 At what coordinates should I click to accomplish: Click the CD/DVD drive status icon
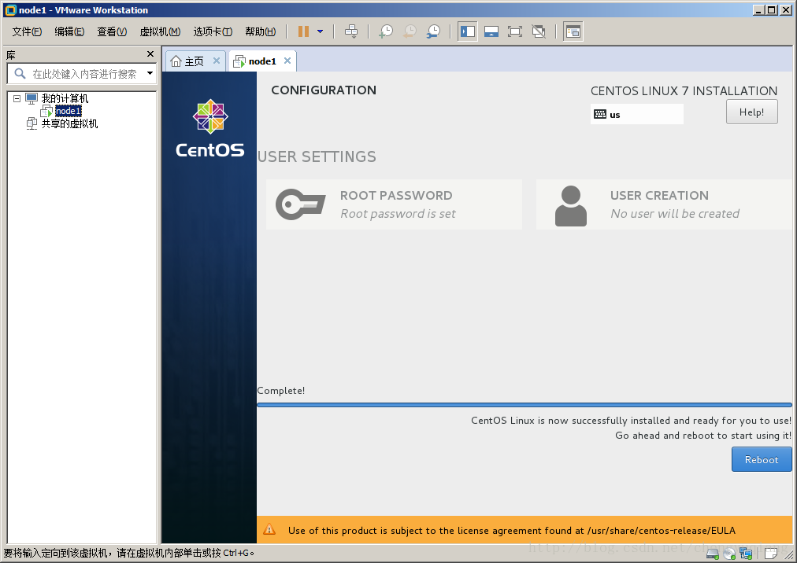coord(729,554)
